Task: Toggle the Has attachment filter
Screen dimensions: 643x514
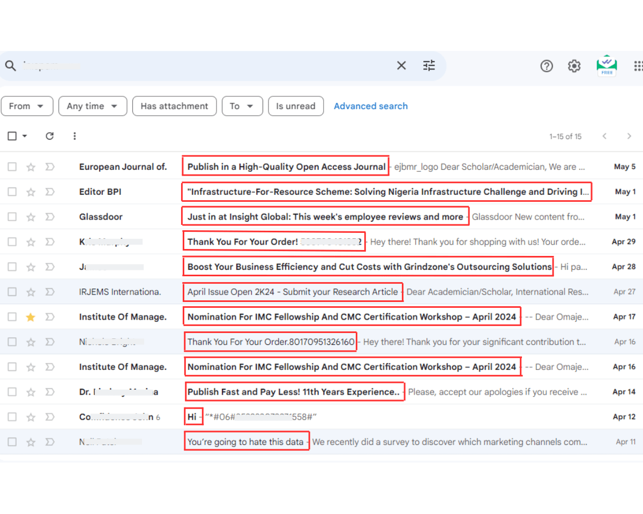Action: (x=174, y=106)
